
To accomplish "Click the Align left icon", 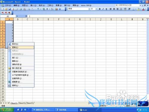I will pos(111,9).
